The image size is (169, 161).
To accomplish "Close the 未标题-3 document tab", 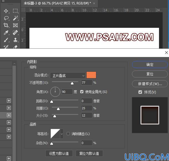I will click(x=94, y=3).
